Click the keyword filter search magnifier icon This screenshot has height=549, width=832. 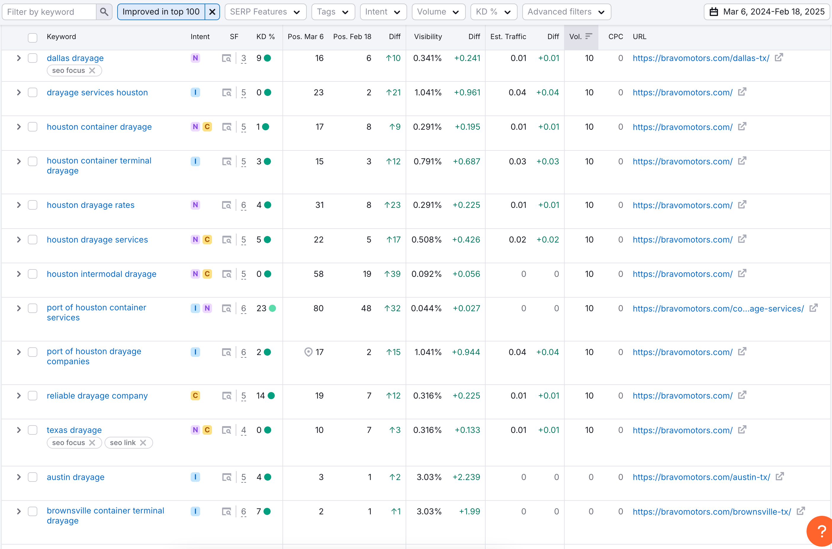[104, 12]
